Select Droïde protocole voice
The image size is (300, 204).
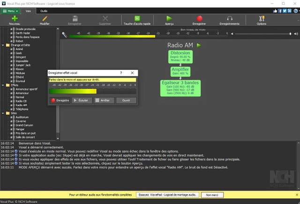[25, 29]
